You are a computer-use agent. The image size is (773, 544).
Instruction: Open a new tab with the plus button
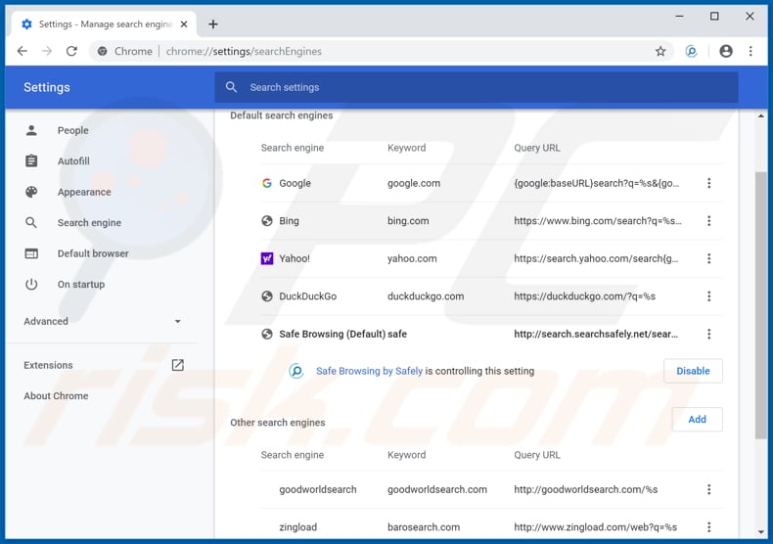(213, 24)
